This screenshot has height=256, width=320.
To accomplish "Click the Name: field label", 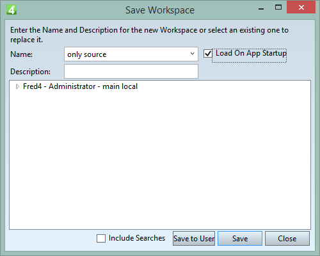I will pyautogui.click(x=21, y=54).
